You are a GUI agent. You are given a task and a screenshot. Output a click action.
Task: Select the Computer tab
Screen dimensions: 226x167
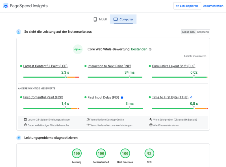[x=123, y=19]
